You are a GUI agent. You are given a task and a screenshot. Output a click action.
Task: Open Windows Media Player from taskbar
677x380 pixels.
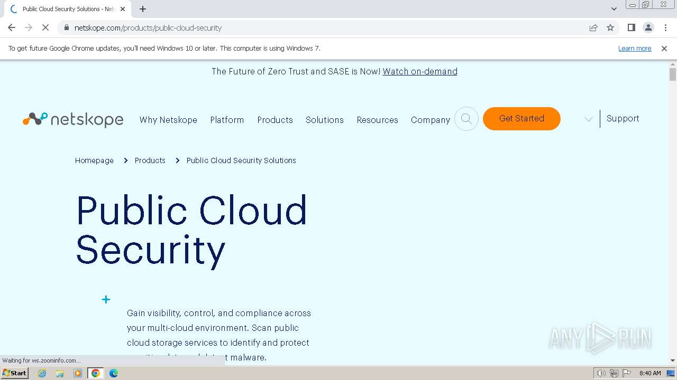click(78, 373)
